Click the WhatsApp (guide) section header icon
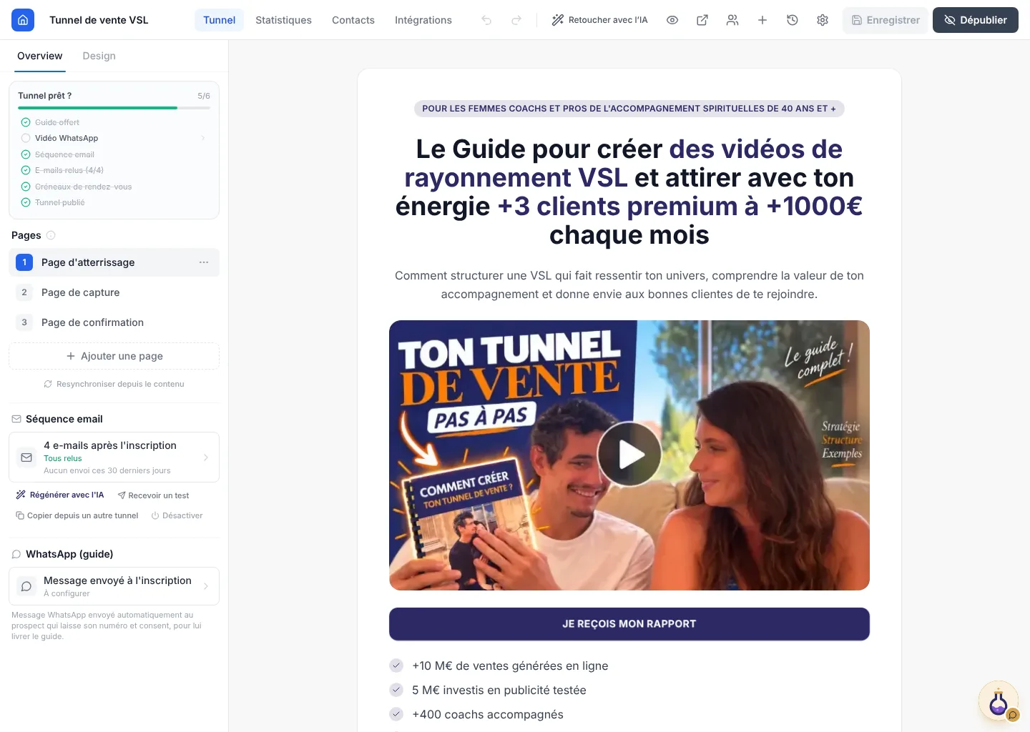The width and height of the screenshot is (1030, 732). click(16, 554)
